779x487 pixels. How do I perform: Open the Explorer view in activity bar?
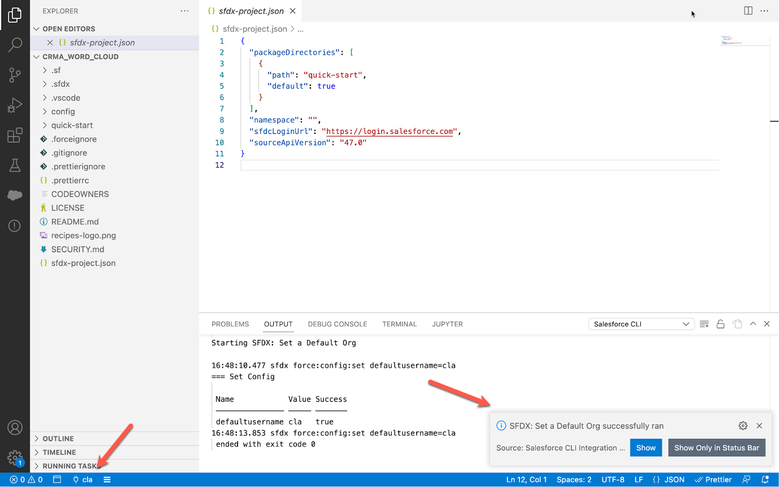(15, 15)
